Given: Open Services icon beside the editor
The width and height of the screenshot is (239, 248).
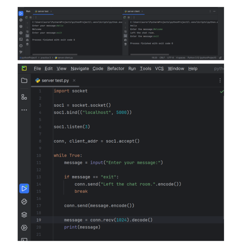Looking at the screenshot, I should click(24, 228).
